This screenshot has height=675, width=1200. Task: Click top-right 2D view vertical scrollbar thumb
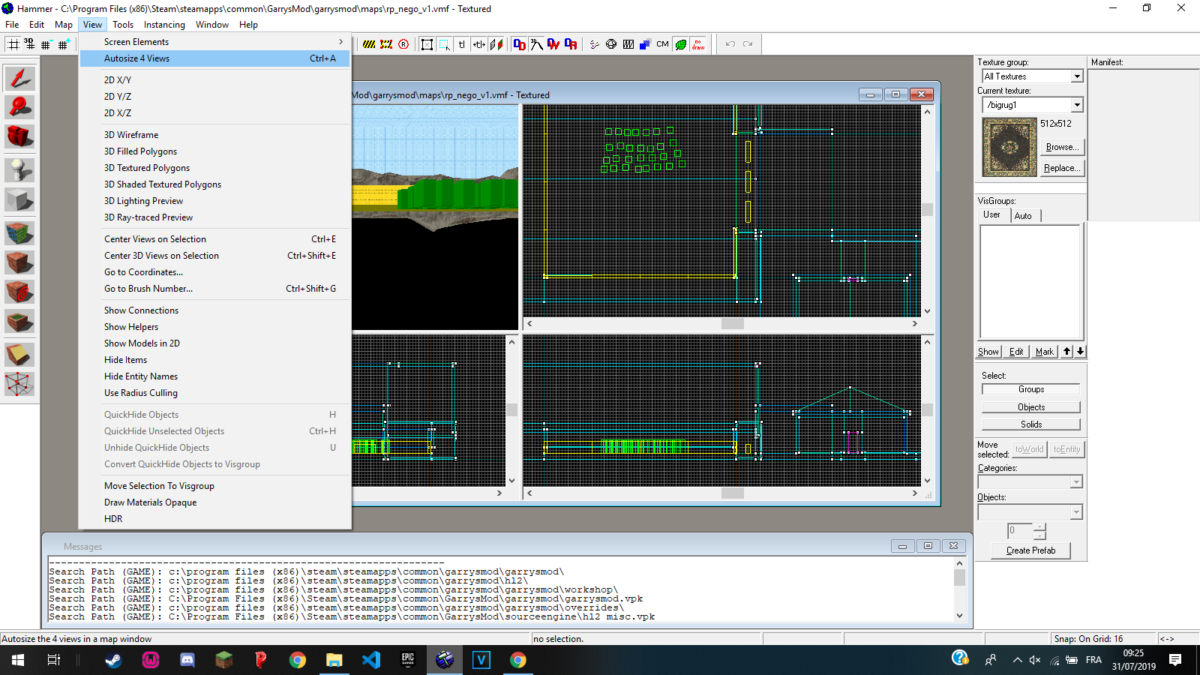(928, 210)
